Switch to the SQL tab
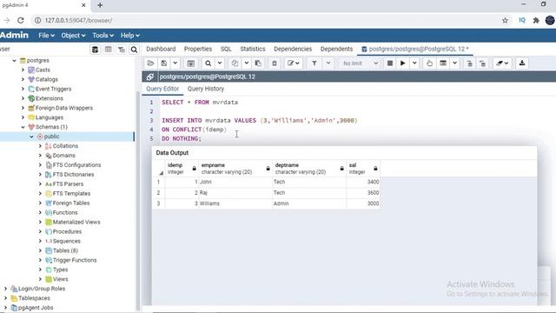 (226, 49)
